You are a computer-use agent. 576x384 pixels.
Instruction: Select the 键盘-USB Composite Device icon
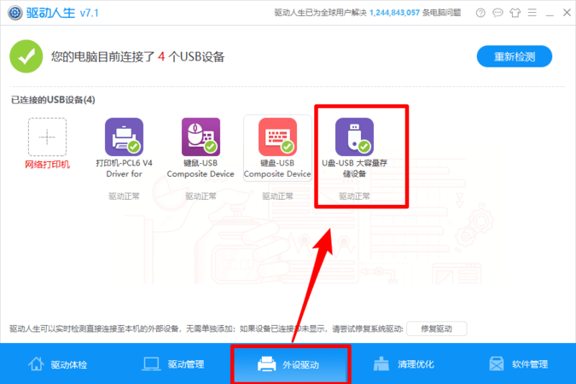click(x=277, y=137)
